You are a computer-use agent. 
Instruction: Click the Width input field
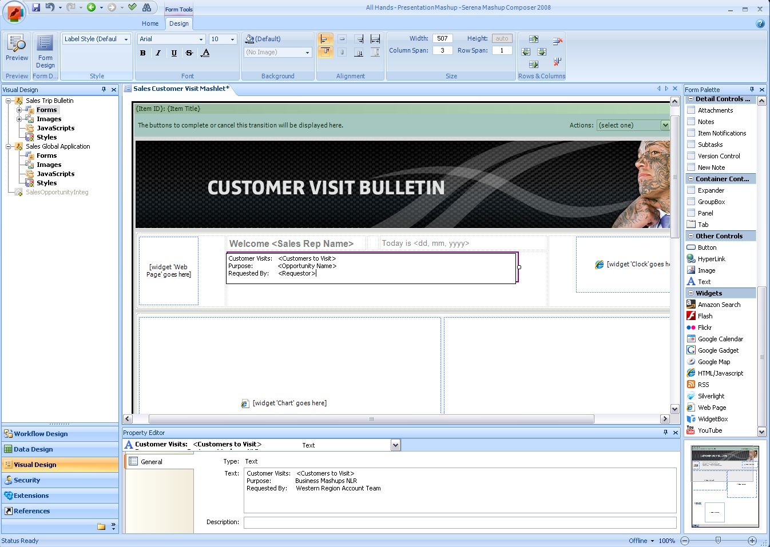coord(442,38)
